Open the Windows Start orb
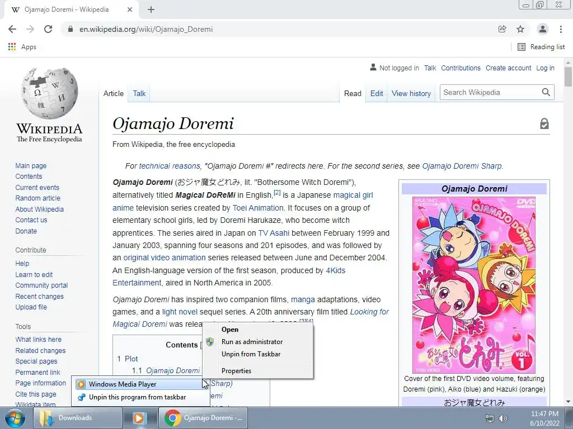The image size is (573, 429). (x=15, y=418)
